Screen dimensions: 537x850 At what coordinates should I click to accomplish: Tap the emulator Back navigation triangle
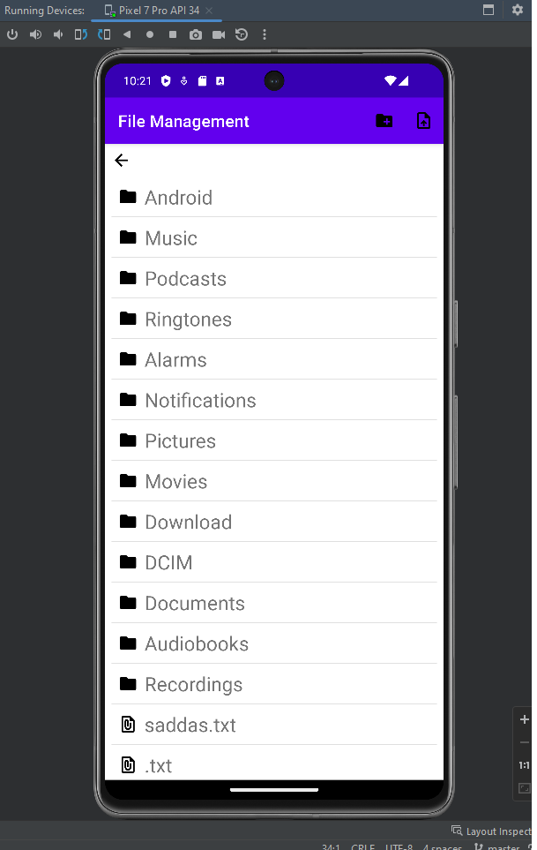127,34
